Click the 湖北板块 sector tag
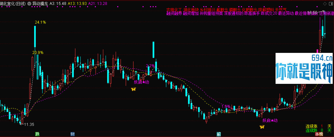Image resolution: width=334 pixels, height=137 pixels. coord(191,10)
